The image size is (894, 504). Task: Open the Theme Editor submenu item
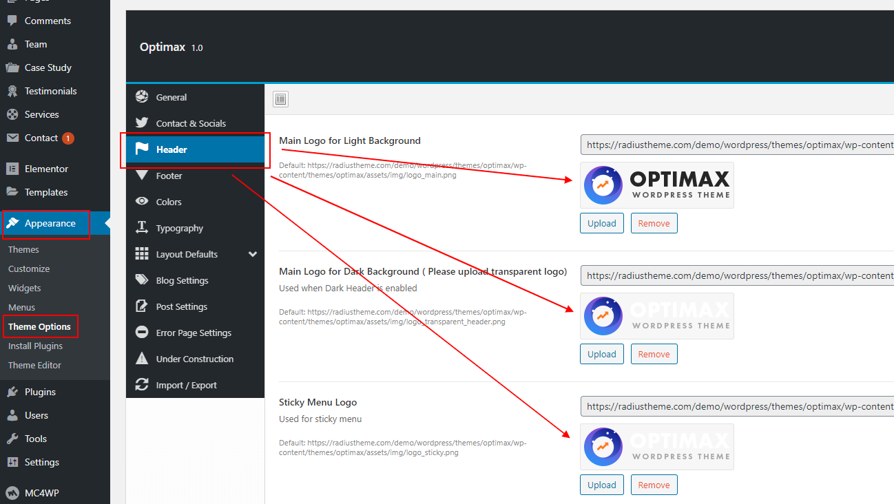(34, 365)
